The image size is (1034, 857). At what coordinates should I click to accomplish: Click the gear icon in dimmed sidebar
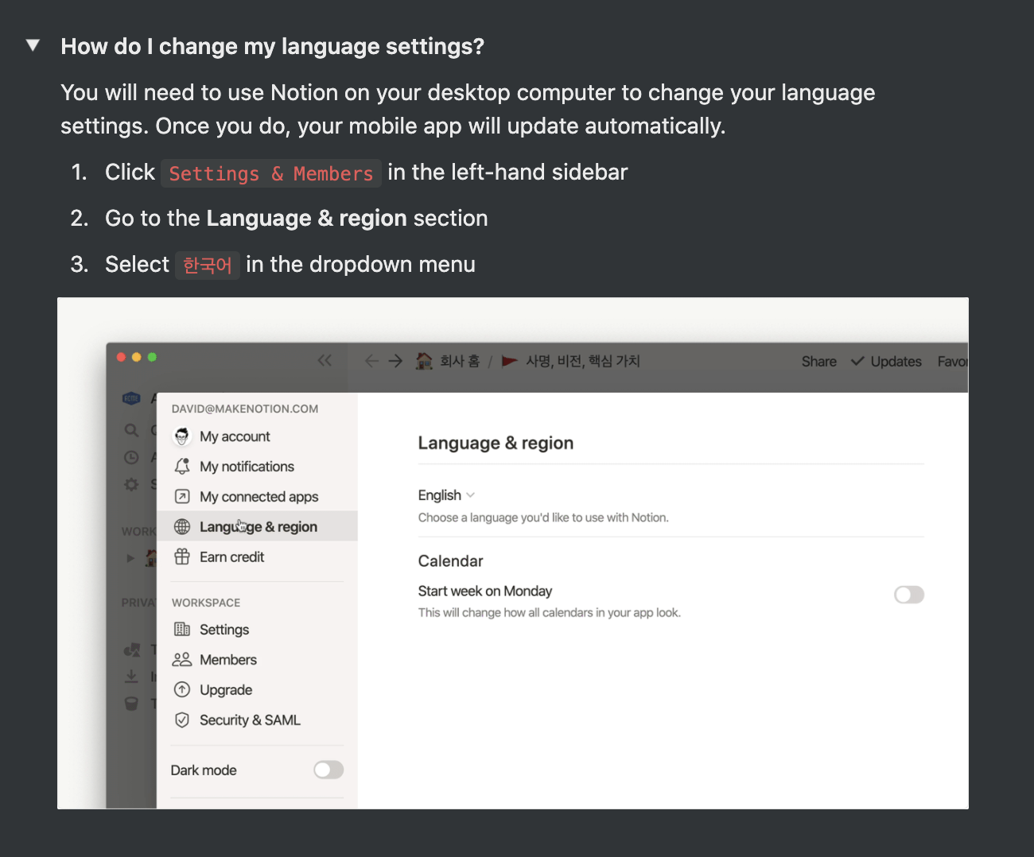coord(131,484)
